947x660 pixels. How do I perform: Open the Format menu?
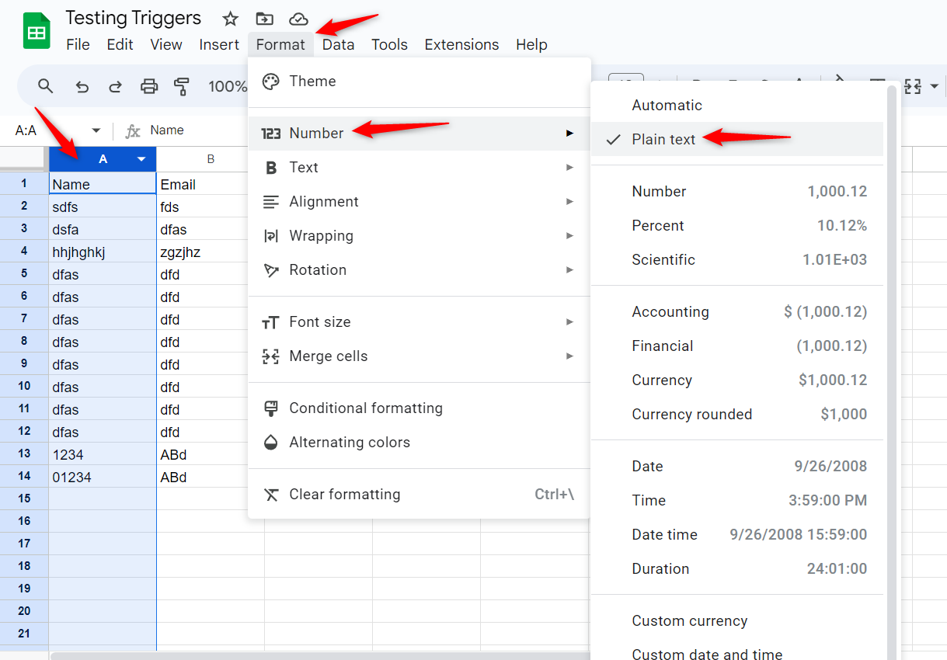click(280, 44)
